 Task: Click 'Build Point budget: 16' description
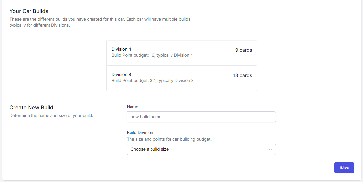(x=152, y=55)
